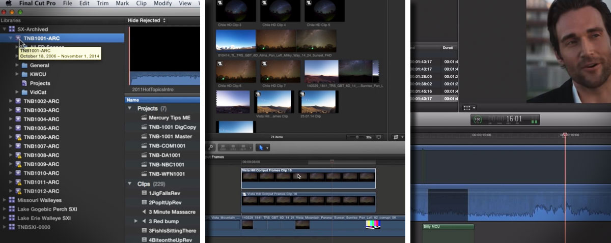This screenshot has height=243, width=611.
Task: Expand the Missouri Walleyes library
Action: tap(5, 200)
